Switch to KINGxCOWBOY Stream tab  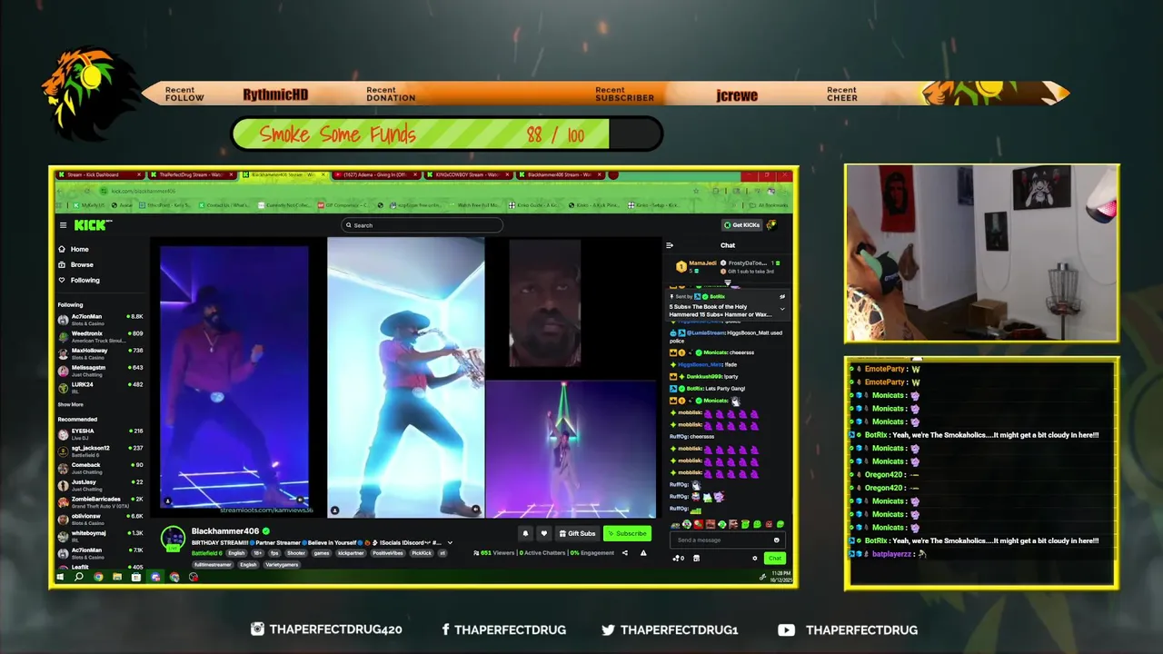(x=471, y=174)
